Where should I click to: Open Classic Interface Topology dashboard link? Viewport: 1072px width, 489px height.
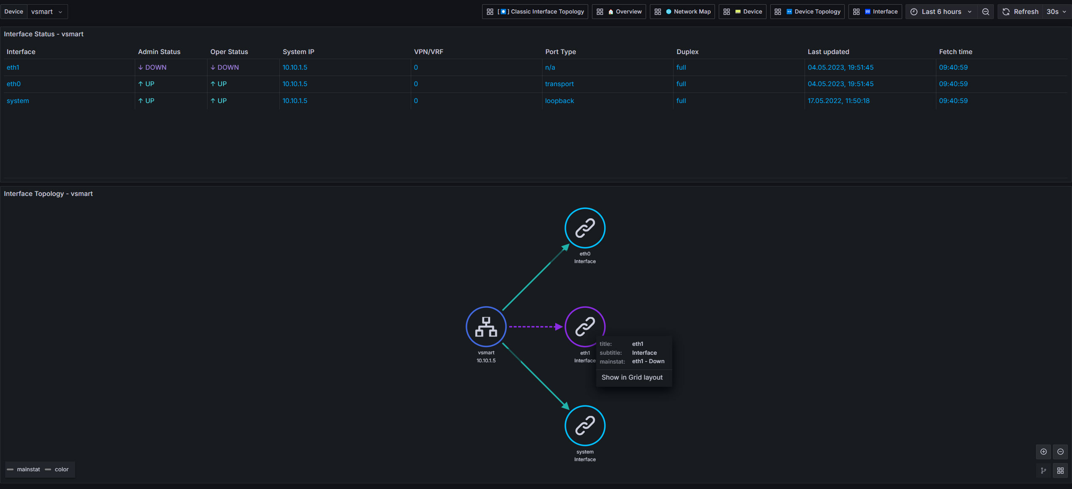tap(535, 12)
